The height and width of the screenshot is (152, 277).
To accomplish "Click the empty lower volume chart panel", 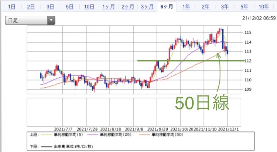I will click(134, 112).
